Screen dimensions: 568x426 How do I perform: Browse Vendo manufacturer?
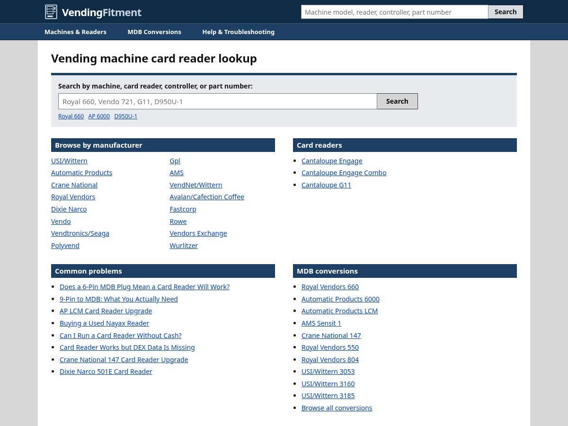click(61, 222)
